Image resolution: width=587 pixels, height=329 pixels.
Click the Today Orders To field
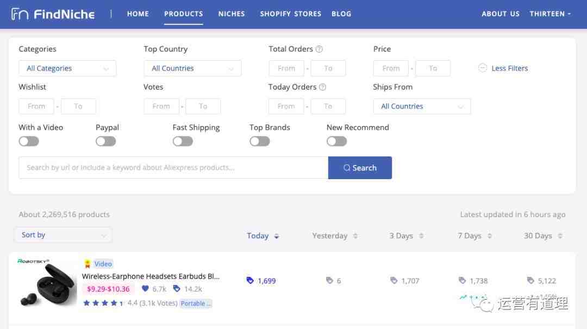[x=328, y=106]
